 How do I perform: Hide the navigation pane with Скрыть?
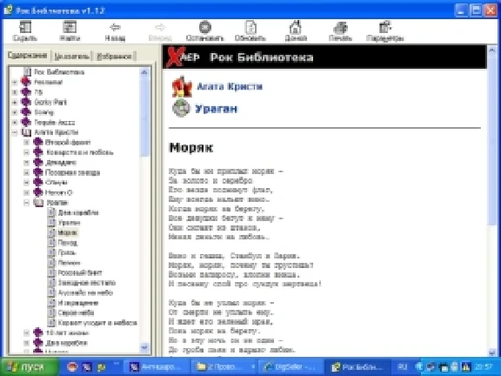point(25,31)
